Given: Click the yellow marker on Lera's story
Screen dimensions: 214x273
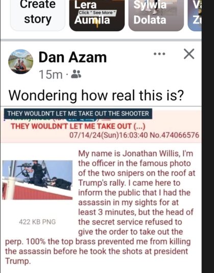Looking at the screenshot, I should tap(97, 24).
